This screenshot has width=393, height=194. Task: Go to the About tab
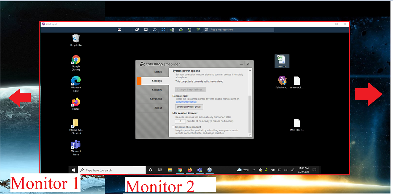coord(152,108)
